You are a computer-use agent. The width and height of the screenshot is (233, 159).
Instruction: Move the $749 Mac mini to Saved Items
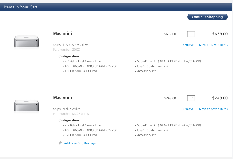[x=213, y=109]
